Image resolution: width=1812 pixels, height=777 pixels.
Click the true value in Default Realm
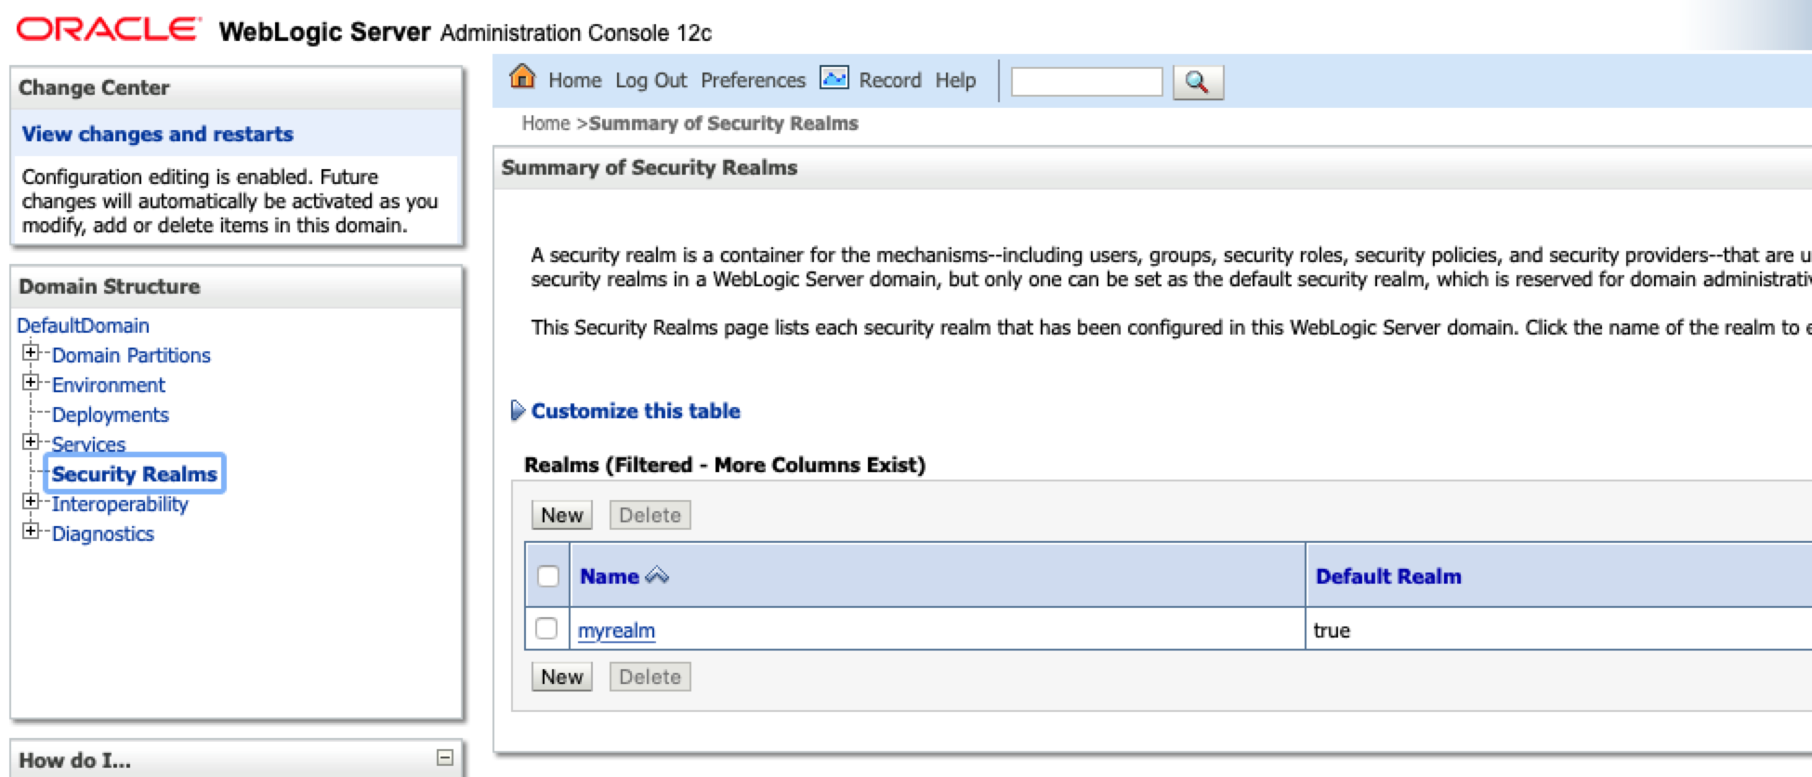point(1332,630)
